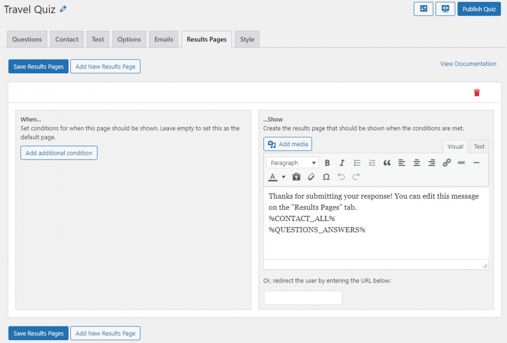Insert a bulleted list

(x=357, y=162)
